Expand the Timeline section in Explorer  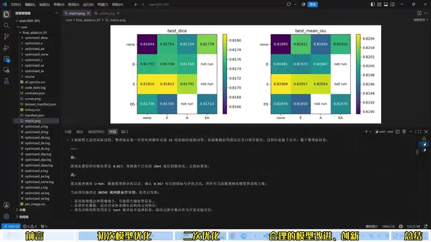tap(22, 216)
